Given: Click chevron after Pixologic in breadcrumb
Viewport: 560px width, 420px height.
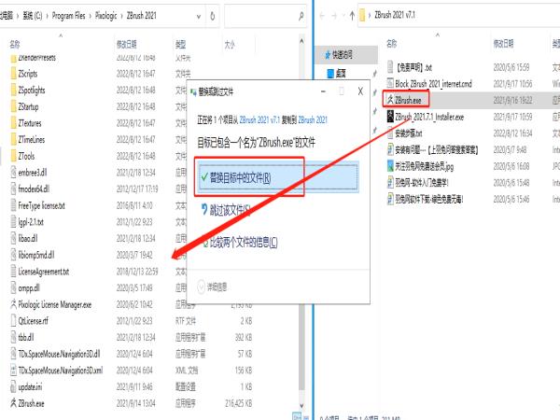Looking at the screenshot, I should pos(121,16).
